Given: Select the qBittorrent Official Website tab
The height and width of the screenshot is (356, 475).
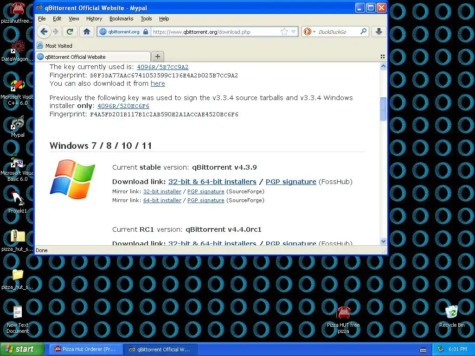Looking at the screenshot, I should click(93, 57).
